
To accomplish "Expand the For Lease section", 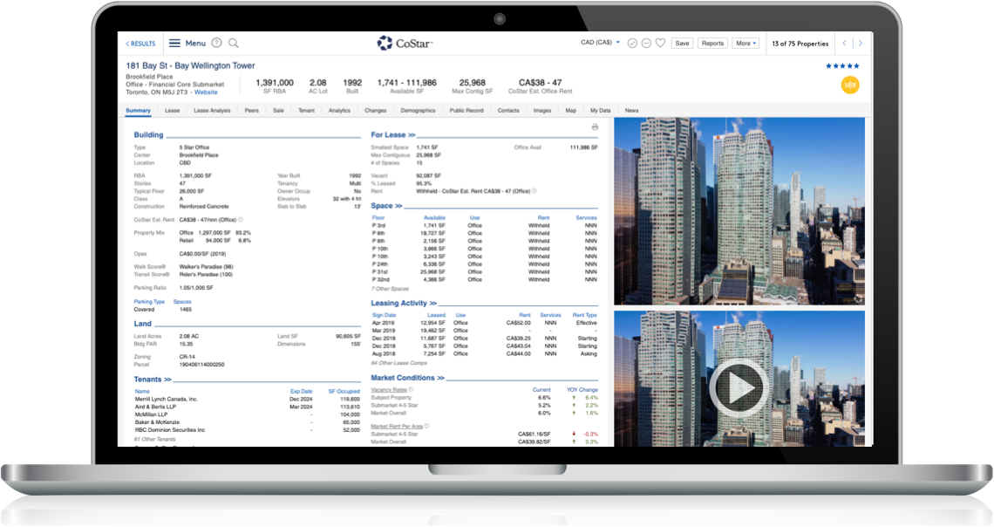I will (393, 135).
